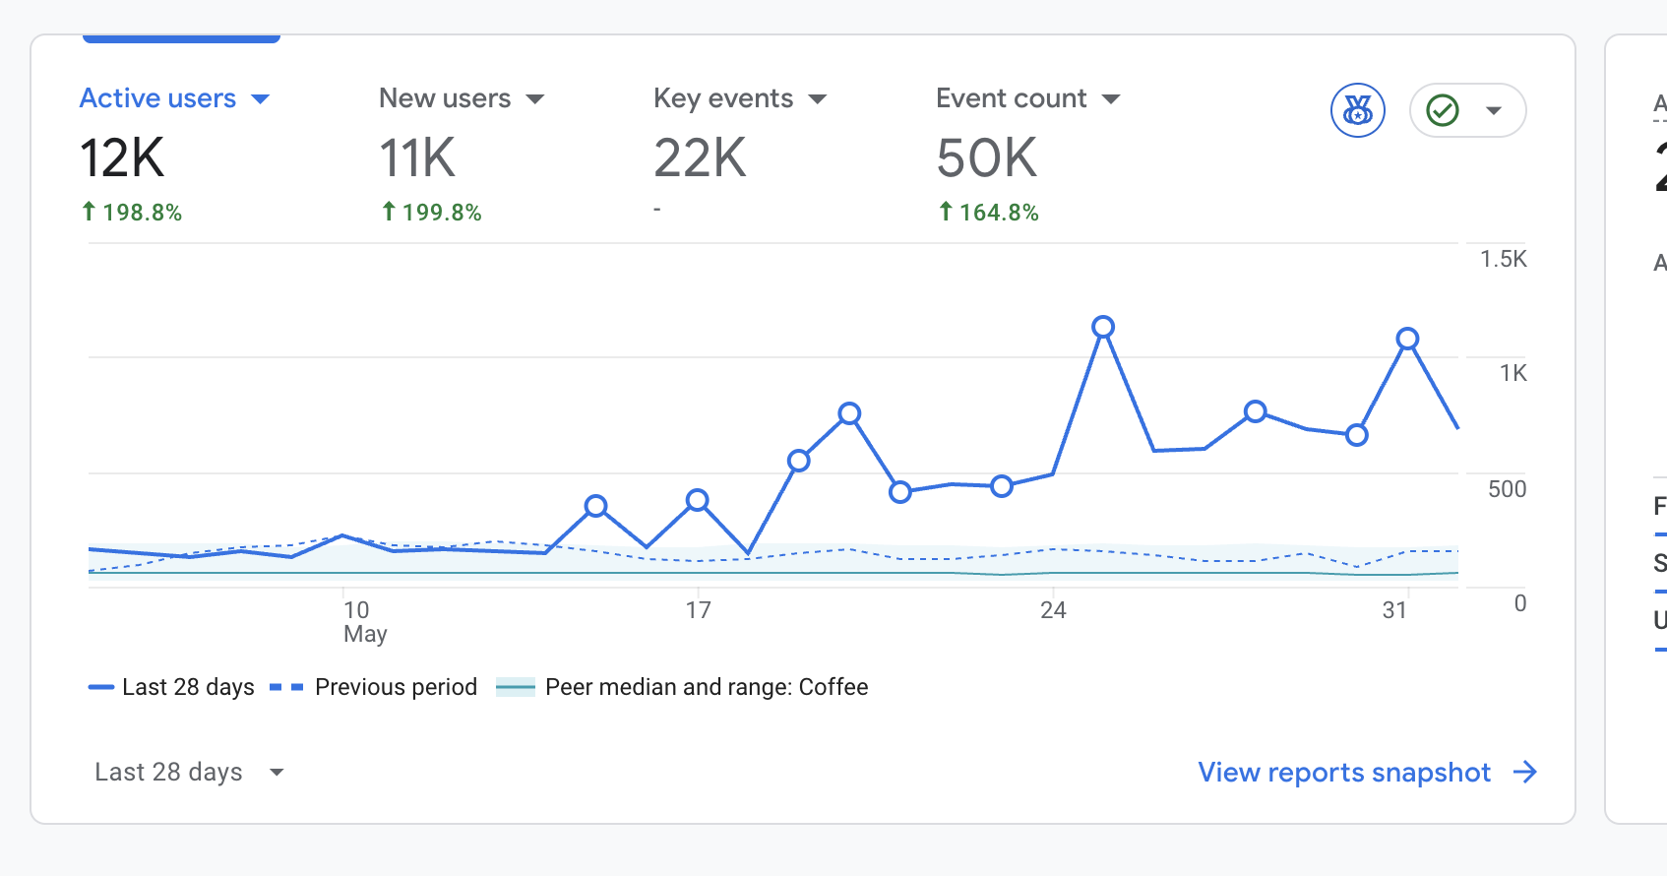This screenshot has height=876, width=1667.
Task: Expand the dropdown arrow beside the checkmark
Action: click(1494, 110)
